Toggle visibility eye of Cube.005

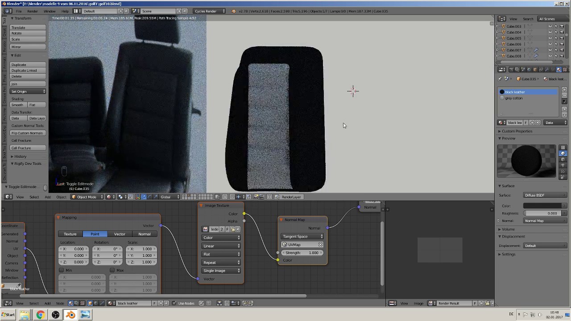click(x=550, y=38)
